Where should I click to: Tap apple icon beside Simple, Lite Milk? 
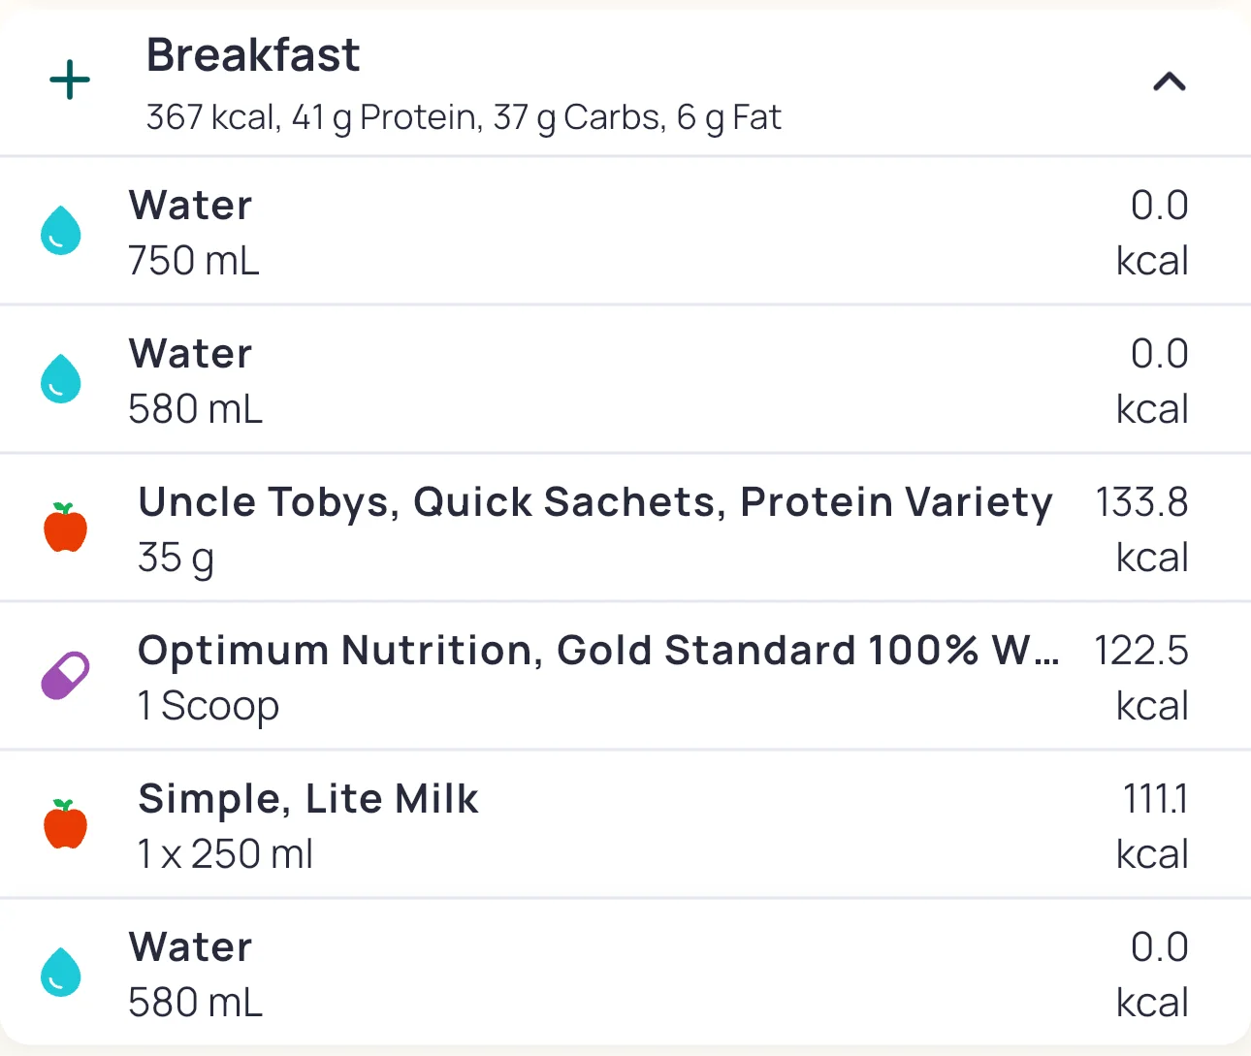click(x=65, y=824)
